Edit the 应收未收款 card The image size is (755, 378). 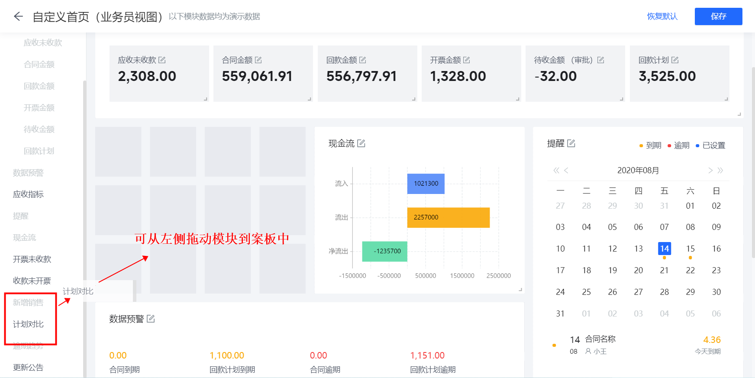click(162, 60)
